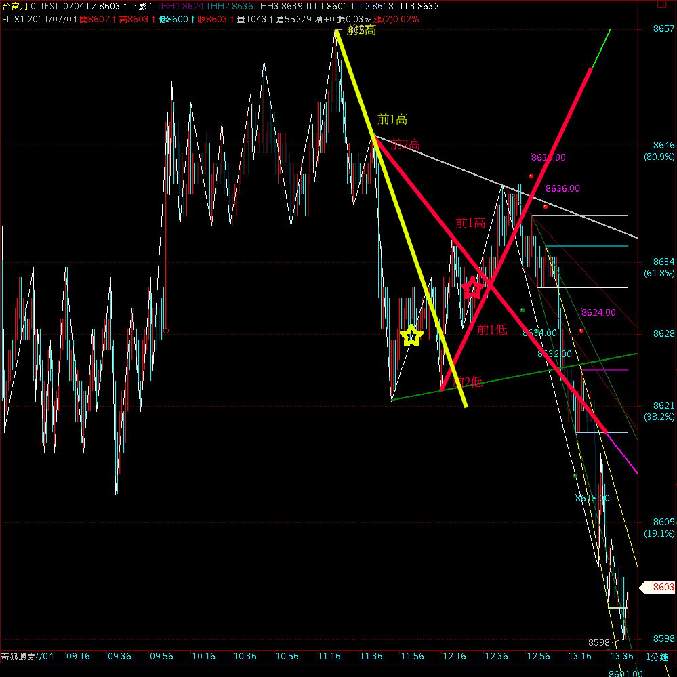Click the 8598 low price label
The image size is (677, 677).
(598, 642)
